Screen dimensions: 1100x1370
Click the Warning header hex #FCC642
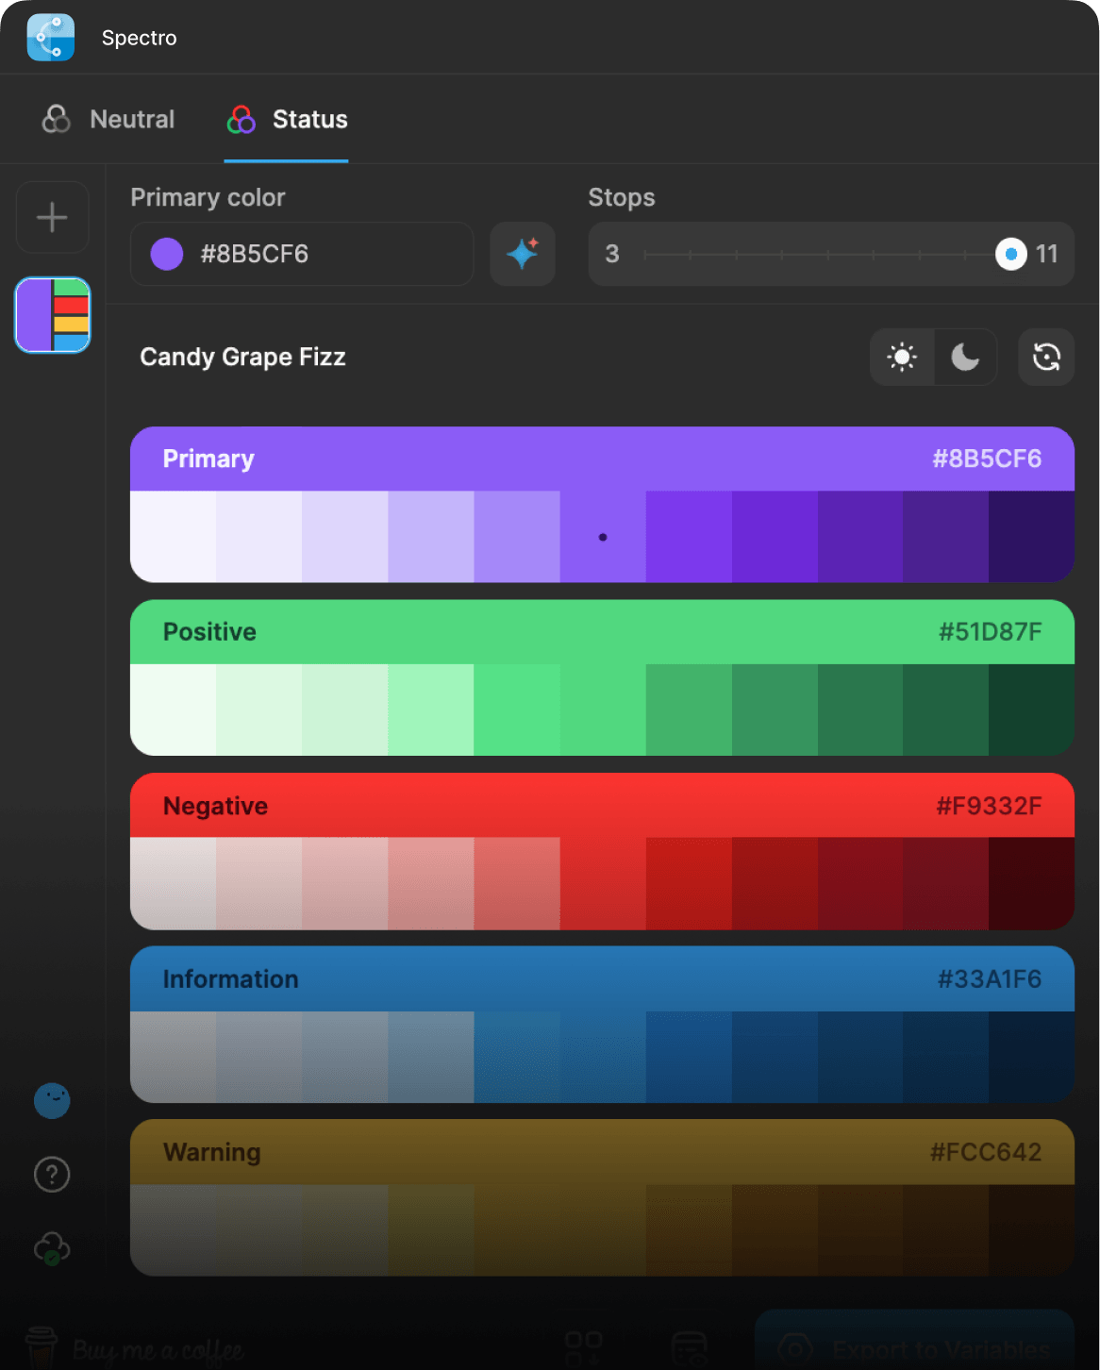[986, 1152]
